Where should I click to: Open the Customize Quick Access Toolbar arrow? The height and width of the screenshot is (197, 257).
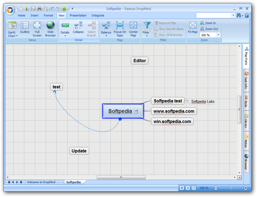[72, 9]
